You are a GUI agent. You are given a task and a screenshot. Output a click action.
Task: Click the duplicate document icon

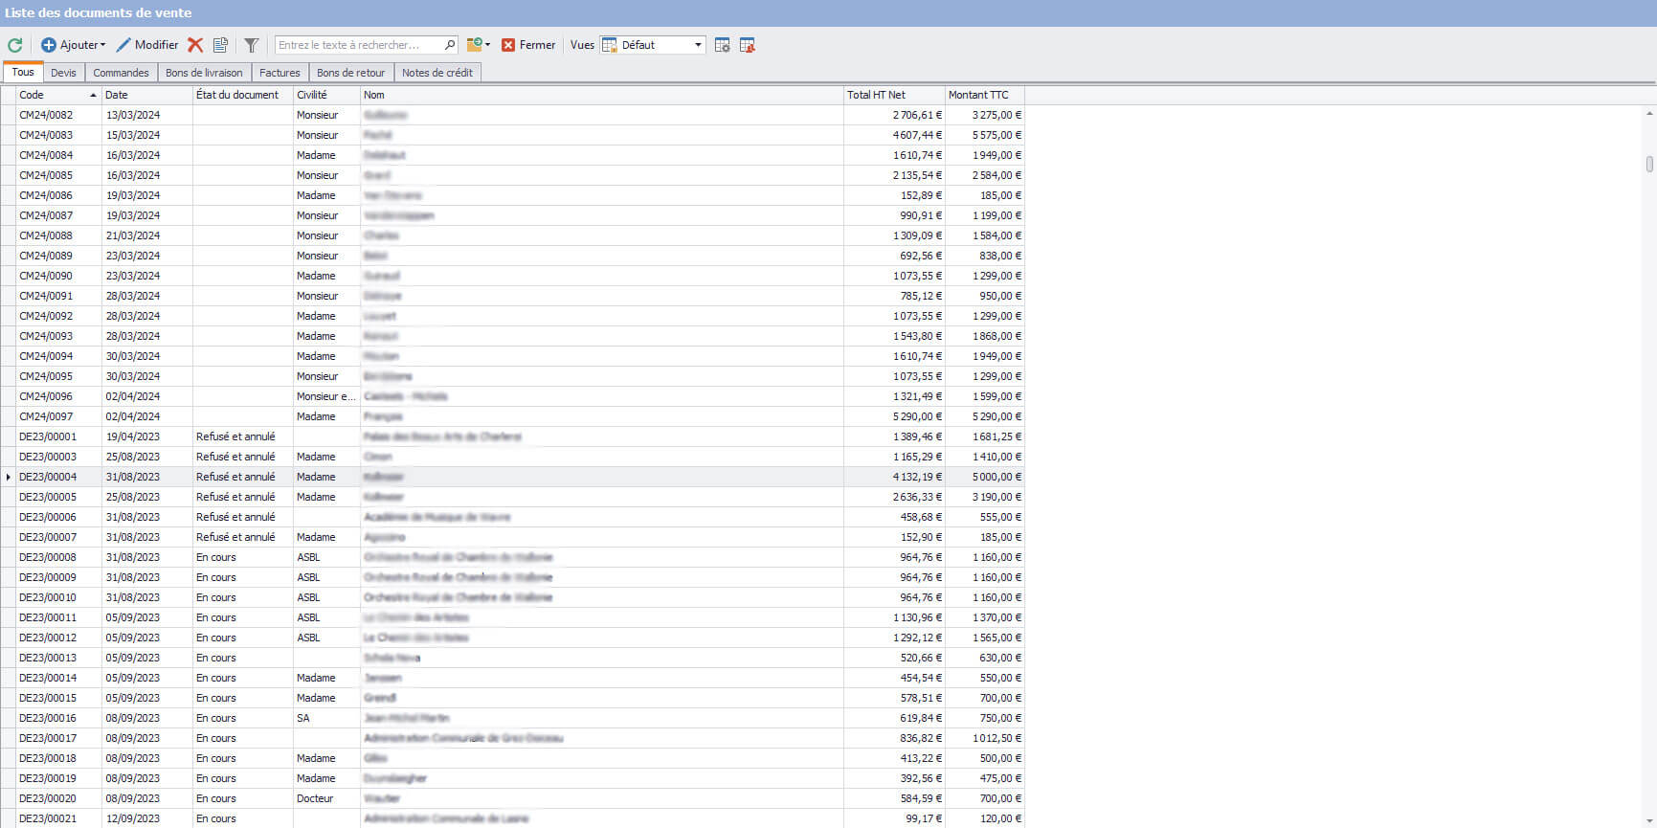(x=220, y=45)
